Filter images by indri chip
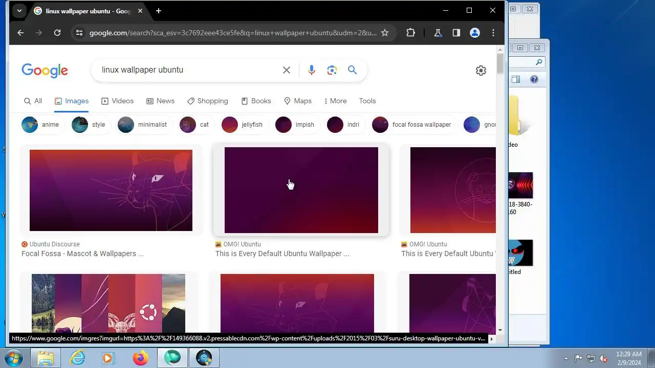 tap(346, 125)
